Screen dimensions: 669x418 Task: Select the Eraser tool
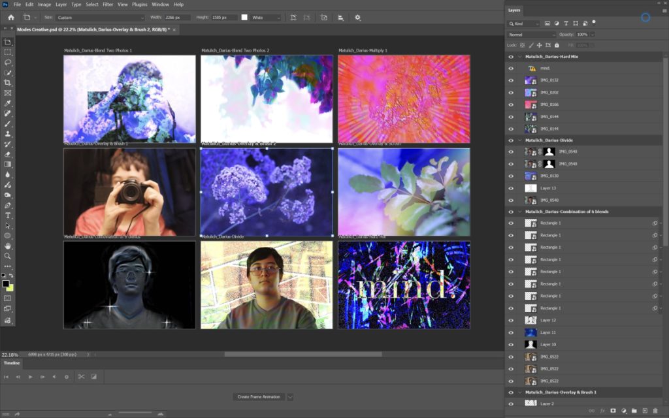8,154
